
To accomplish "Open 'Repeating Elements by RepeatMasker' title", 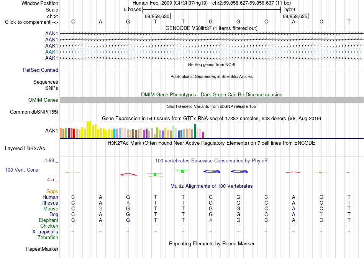I will coord(212,243).
